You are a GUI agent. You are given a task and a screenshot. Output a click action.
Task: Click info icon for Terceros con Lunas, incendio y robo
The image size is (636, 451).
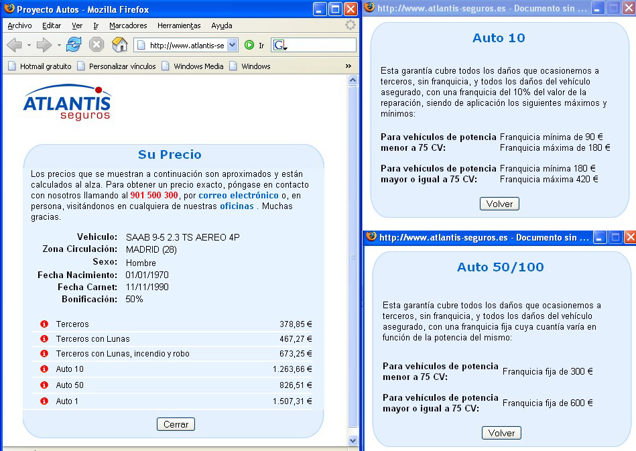point(44,354)
